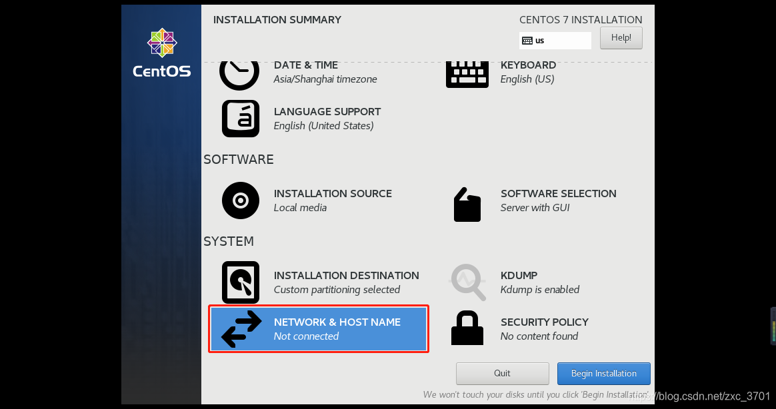
Task: Click the SYSTEM section heading
Action: 229,241
